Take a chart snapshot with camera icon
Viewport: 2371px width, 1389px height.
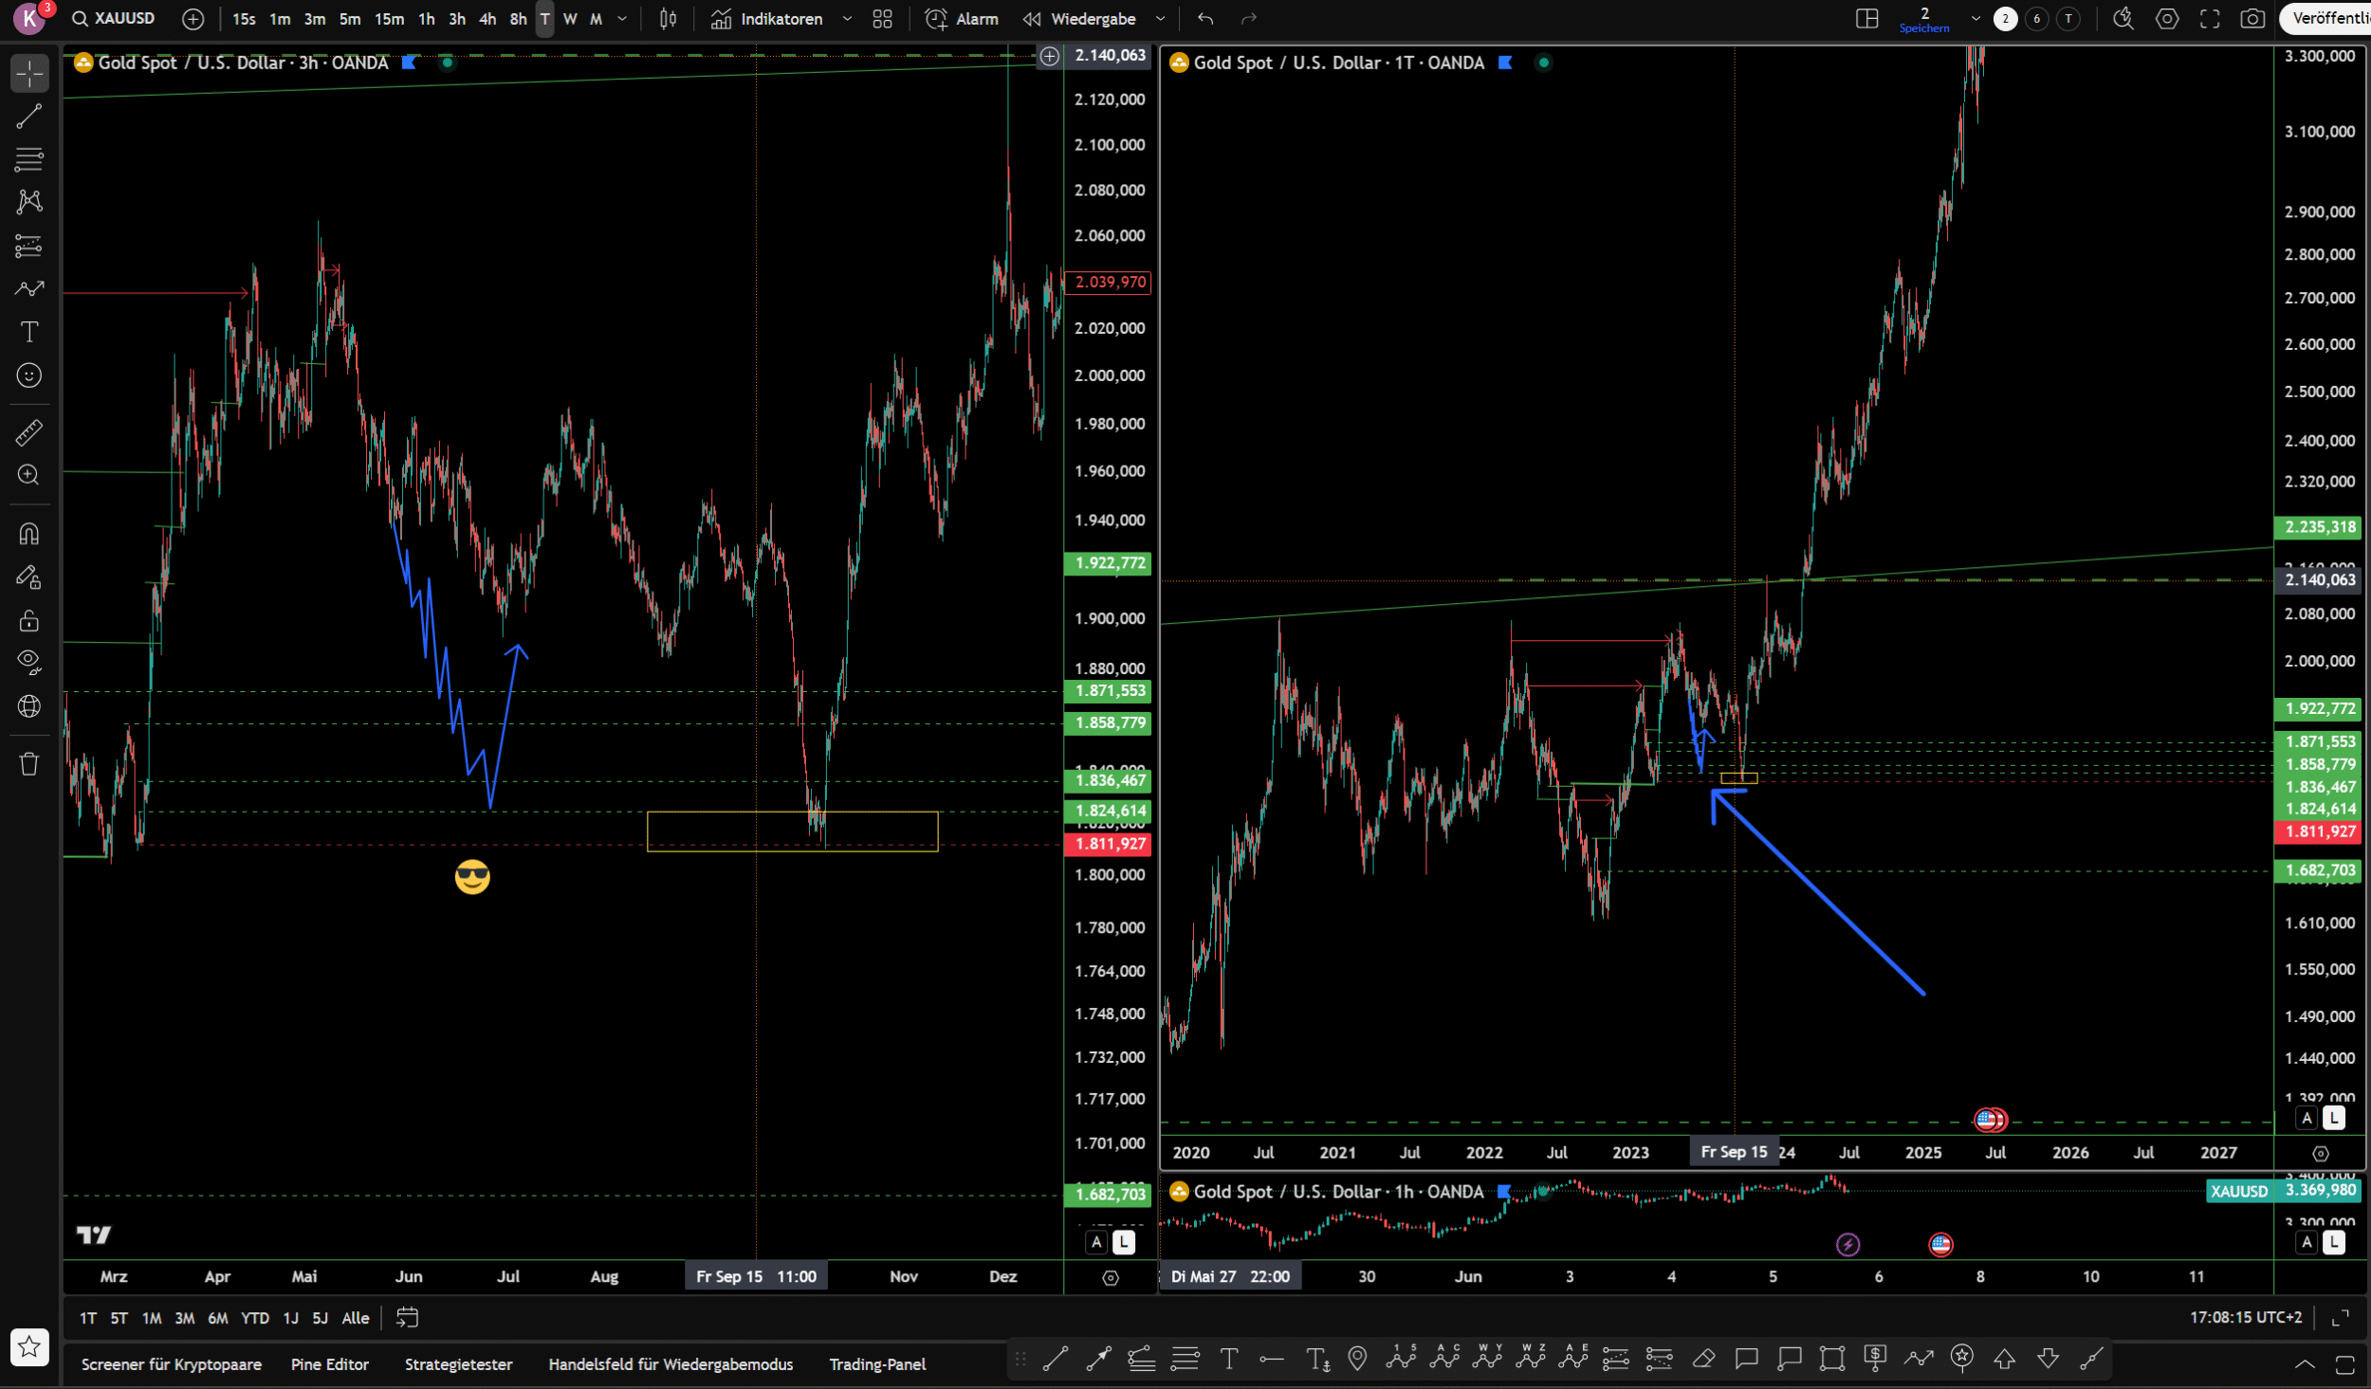[2252, 19]
